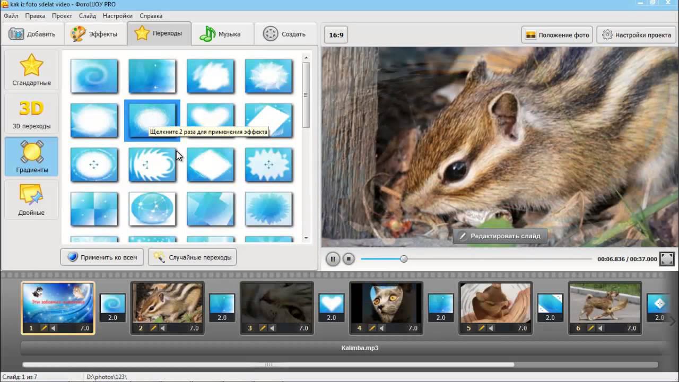Click the speaker icon on slide 6
The image size is (679, 382).
pyautogui.click(x=600, y=328)
